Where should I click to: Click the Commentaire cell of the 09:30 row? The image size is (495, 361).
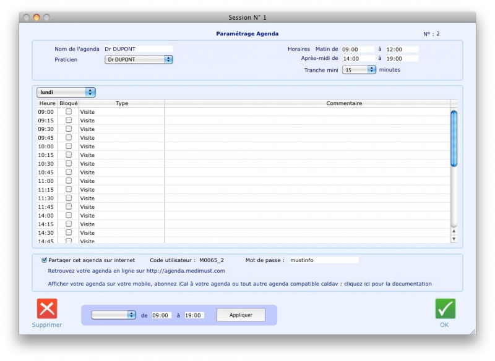[308, 129]
